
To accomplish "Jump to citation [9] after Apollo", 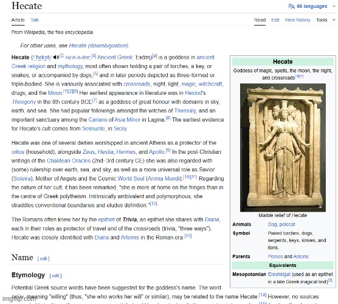I will pyautogui.click(x=168, y=150).
